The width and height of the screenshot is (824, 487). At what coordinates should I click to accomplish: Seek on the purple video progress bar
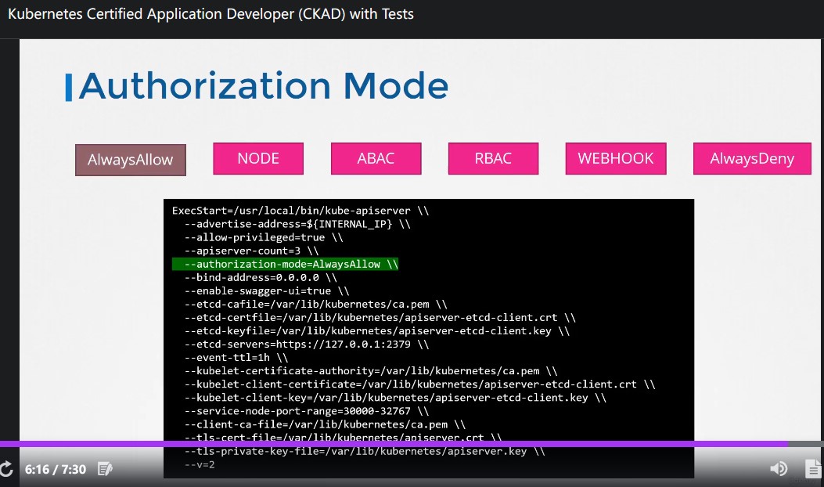(394, 444)
